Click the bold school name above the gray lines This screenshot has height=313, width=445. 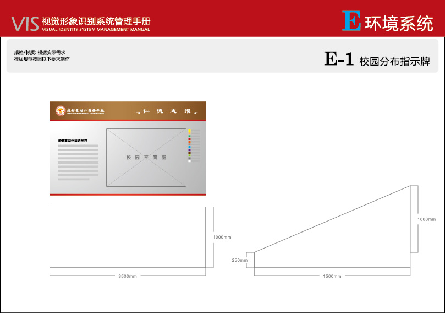point(73,141)
